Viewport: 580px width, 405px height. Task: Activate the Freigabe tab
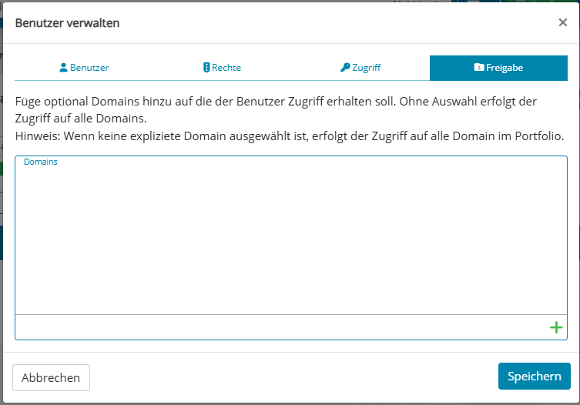point(498,68)
